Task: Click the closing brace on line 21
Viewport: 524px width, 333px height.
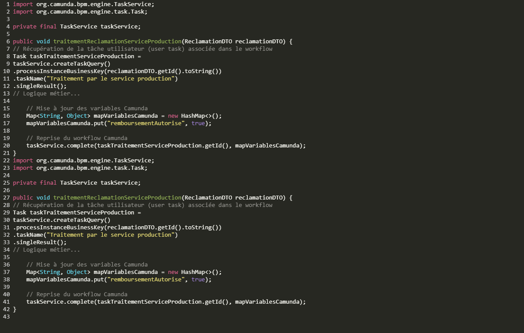Action: coord(14,153)
